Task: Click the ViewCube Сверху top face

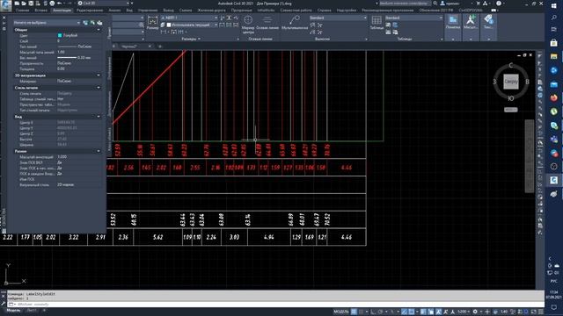Action: (x=510, y=82)
